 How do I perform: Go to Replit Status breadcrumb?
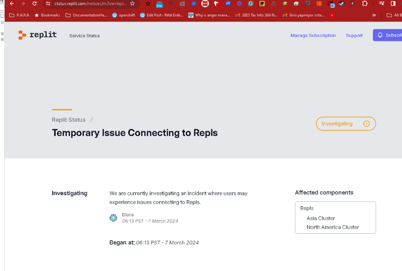tap(69, 120)
